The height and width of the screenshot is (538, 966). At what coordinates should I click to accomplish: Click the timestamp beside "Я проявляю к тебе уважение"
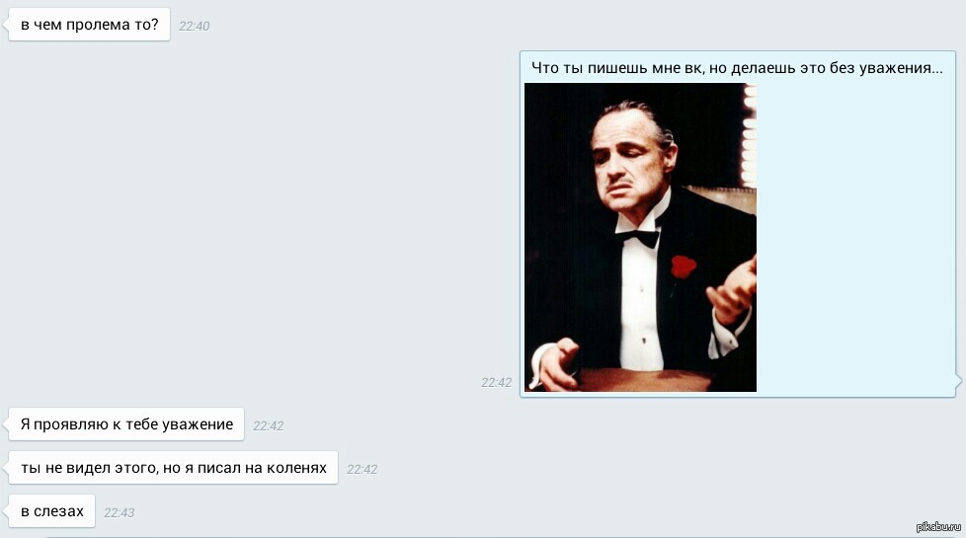coord(268,426)
